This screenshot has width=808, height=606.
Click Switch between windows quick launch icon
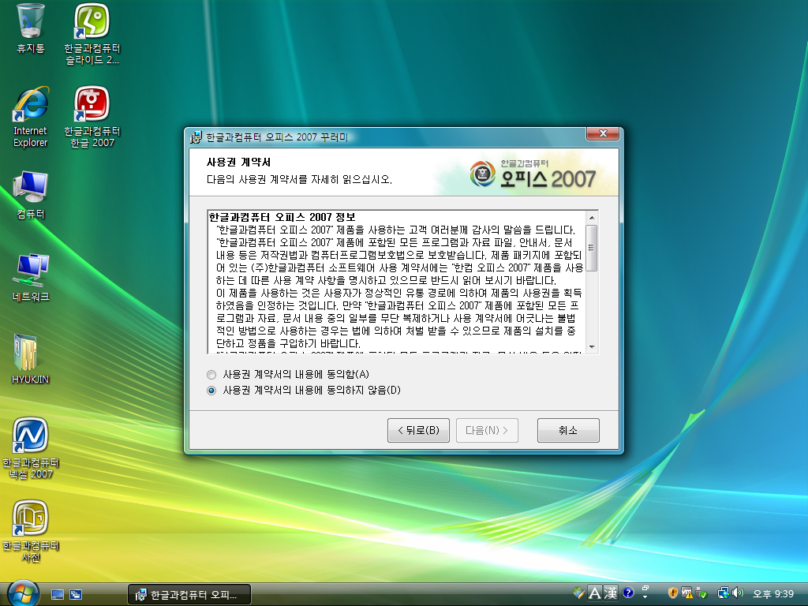(76, 595)
